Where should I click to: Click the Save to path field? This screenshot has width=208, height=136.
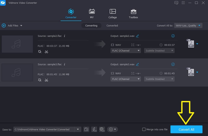44,129
